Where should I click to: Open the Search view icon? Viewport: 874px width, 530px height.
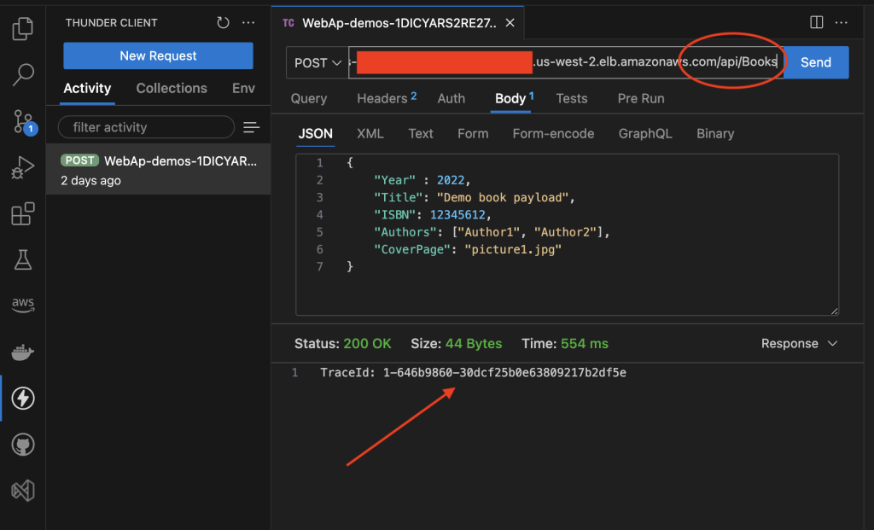[22, 75]
